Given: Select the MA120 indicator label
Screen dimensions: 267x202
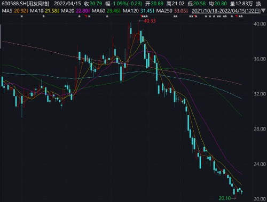Looking at the screenshot, I should coord(131,11).
